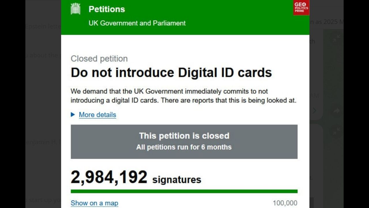Click the dimmed right chevron beside the image
369x208 pixels.
tap(315, 110)
